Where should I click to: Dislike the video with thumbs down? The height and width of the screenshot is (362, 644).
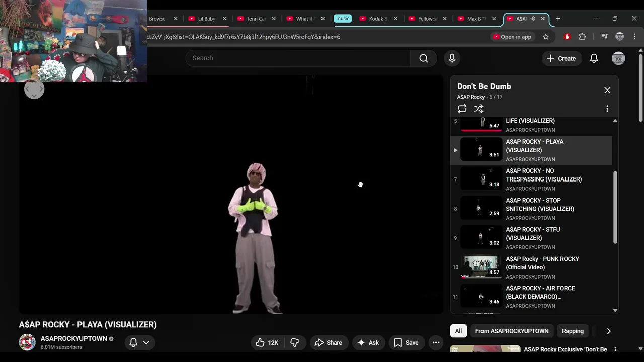tap(295, 343)
